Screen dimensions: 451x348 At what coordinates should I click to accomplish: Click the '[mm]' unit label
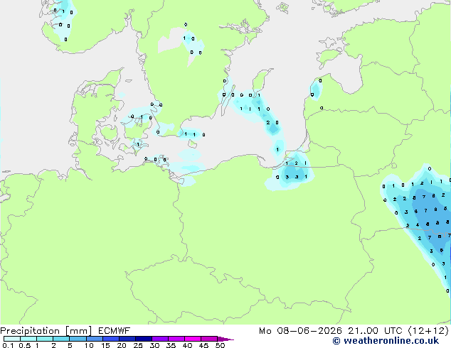(x=78, y=331)
